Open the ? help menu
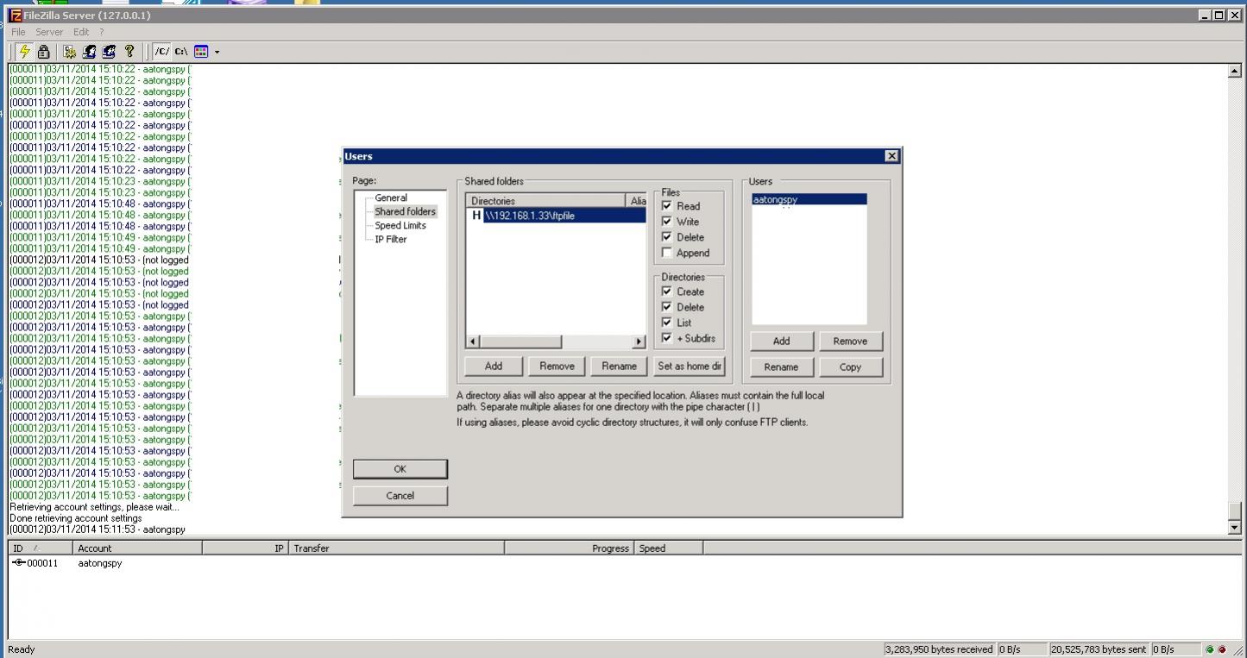This screenshot has height=658, width=1247. (x=101, y=32)
